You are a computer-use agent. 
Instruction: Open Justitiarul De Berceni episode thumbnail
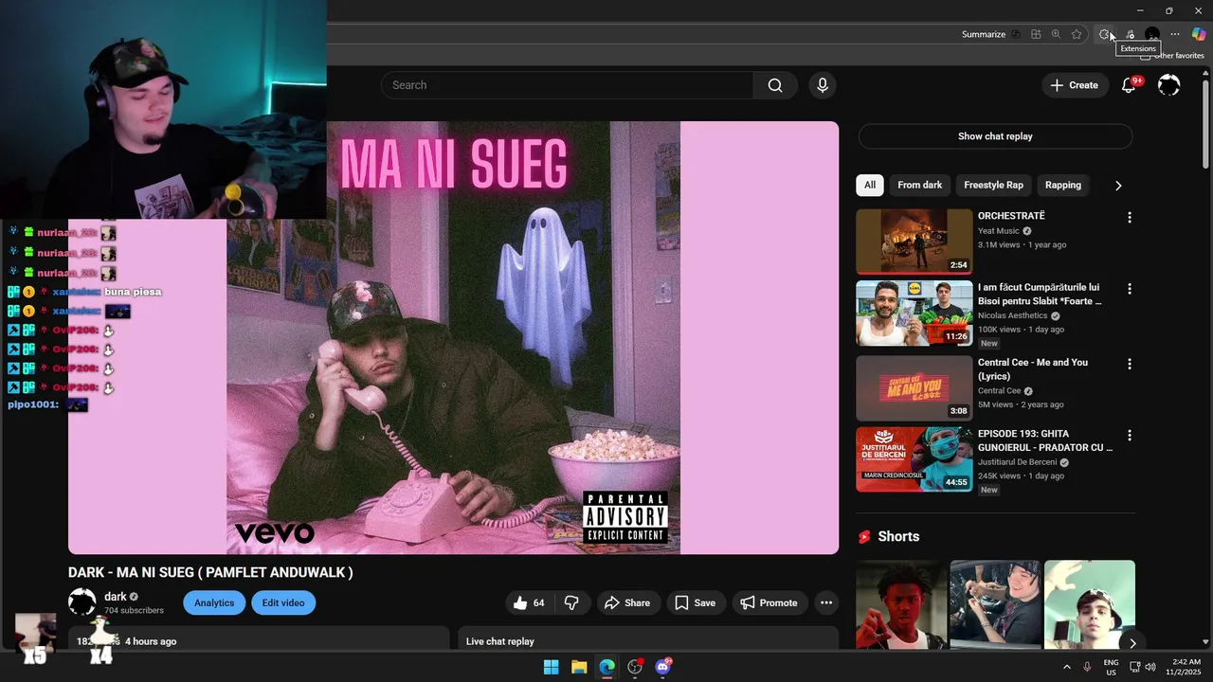[x=914, y=459]
